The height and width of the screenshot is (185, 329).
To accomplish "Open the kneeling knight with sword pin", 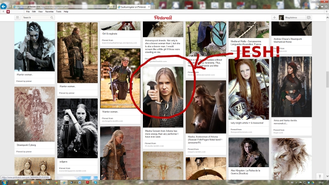I will click(x=120, y=78).
